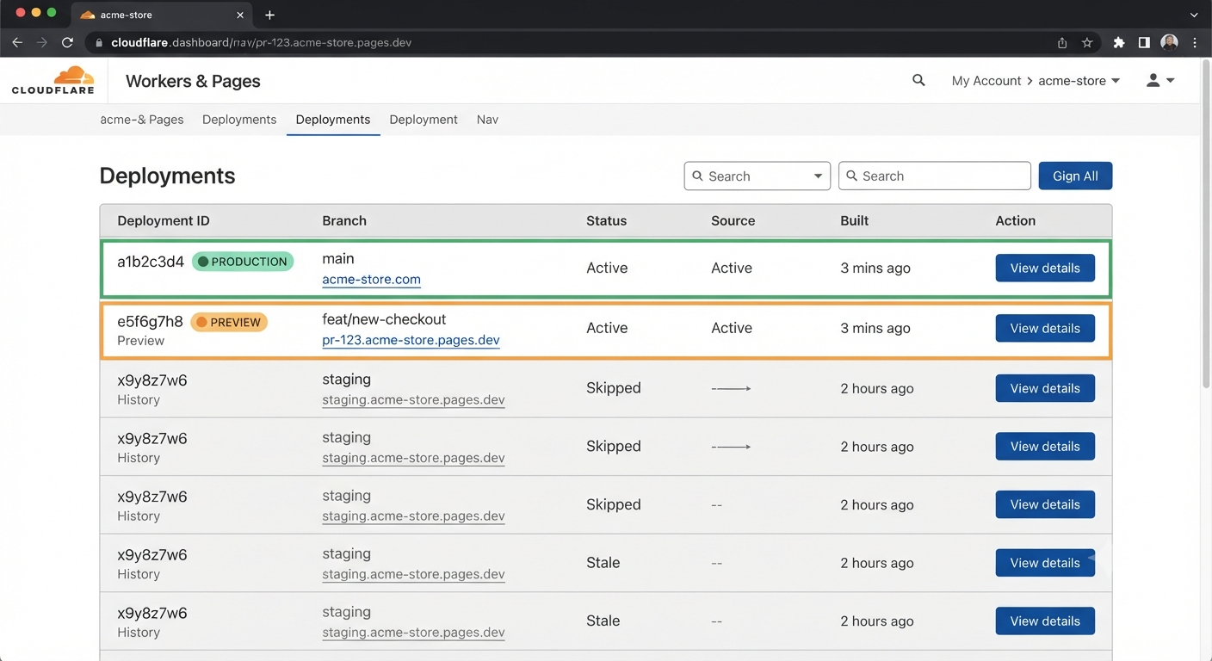1212x661 pixels.
Task: Open a new browser tab
Action: click(269, 15)
